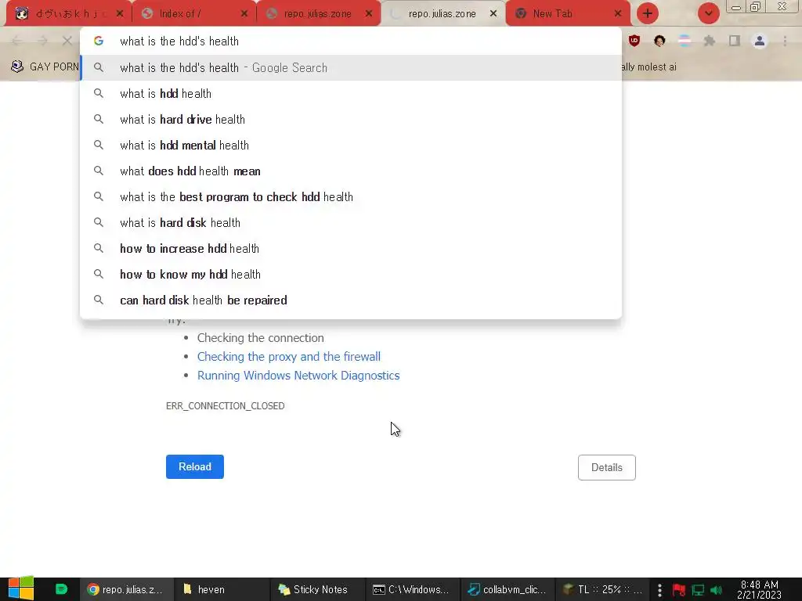Viewport: 802px width, 601px height.
Task: Choose suggestion 'what is hard drive health'
Action: click(351, 119)
